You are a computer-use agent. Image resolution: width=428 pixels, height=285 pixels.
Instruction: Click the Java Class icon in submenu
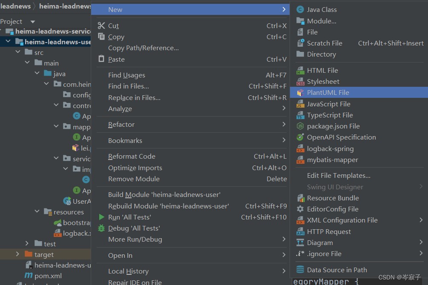(300, 9)
